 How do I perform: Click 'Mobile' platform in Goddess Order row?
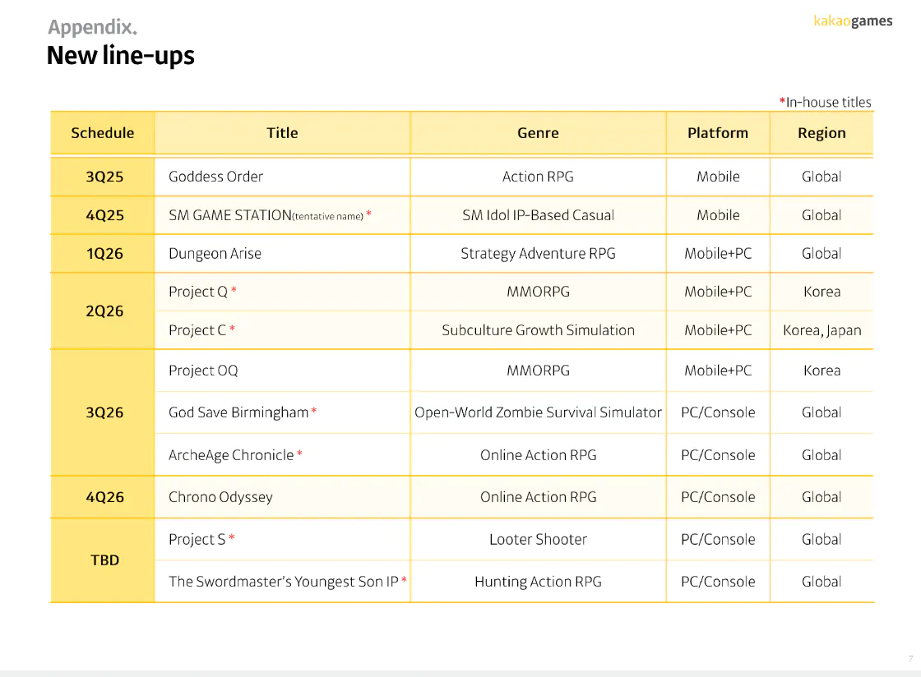[x=718, y=177]
